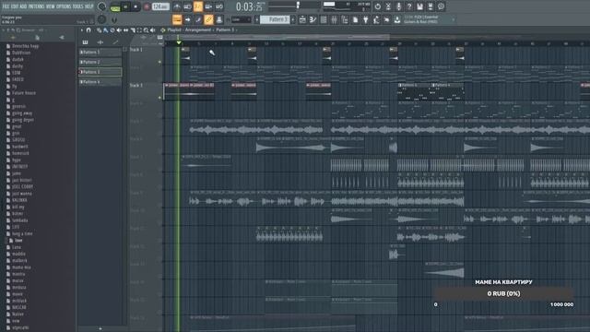Click the Record button

click(147, 6)
